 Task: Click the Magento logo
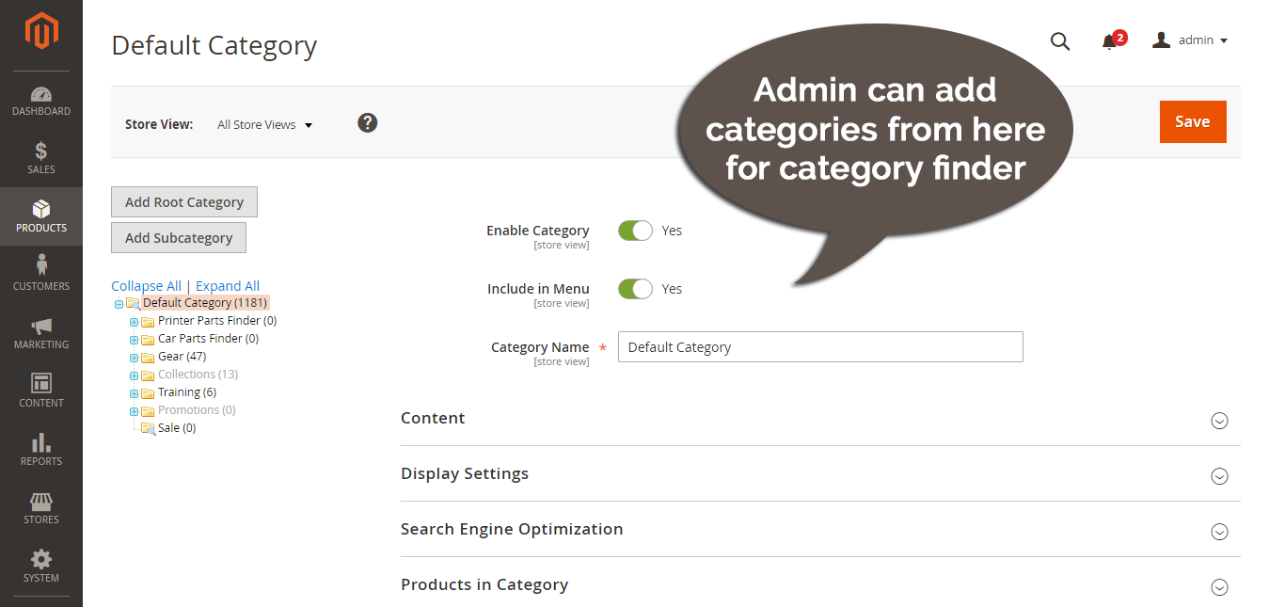(x=41, y=31)
